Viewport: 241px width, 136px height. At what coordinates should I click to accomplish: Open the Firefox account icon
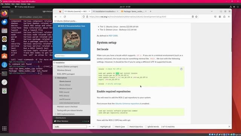point(220,17)
